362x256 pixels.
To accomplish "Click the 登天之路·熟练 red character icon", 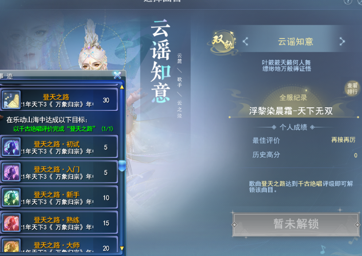I will [11, 223].
